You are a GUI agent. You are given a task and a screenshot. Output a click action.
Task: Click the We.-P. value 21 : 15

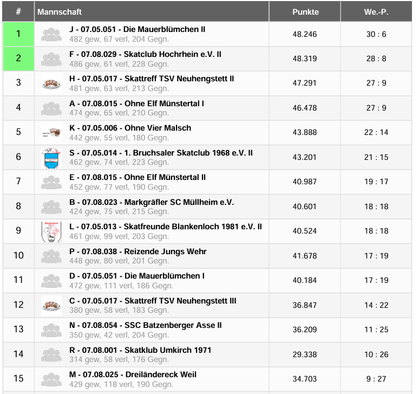point(376,157)
